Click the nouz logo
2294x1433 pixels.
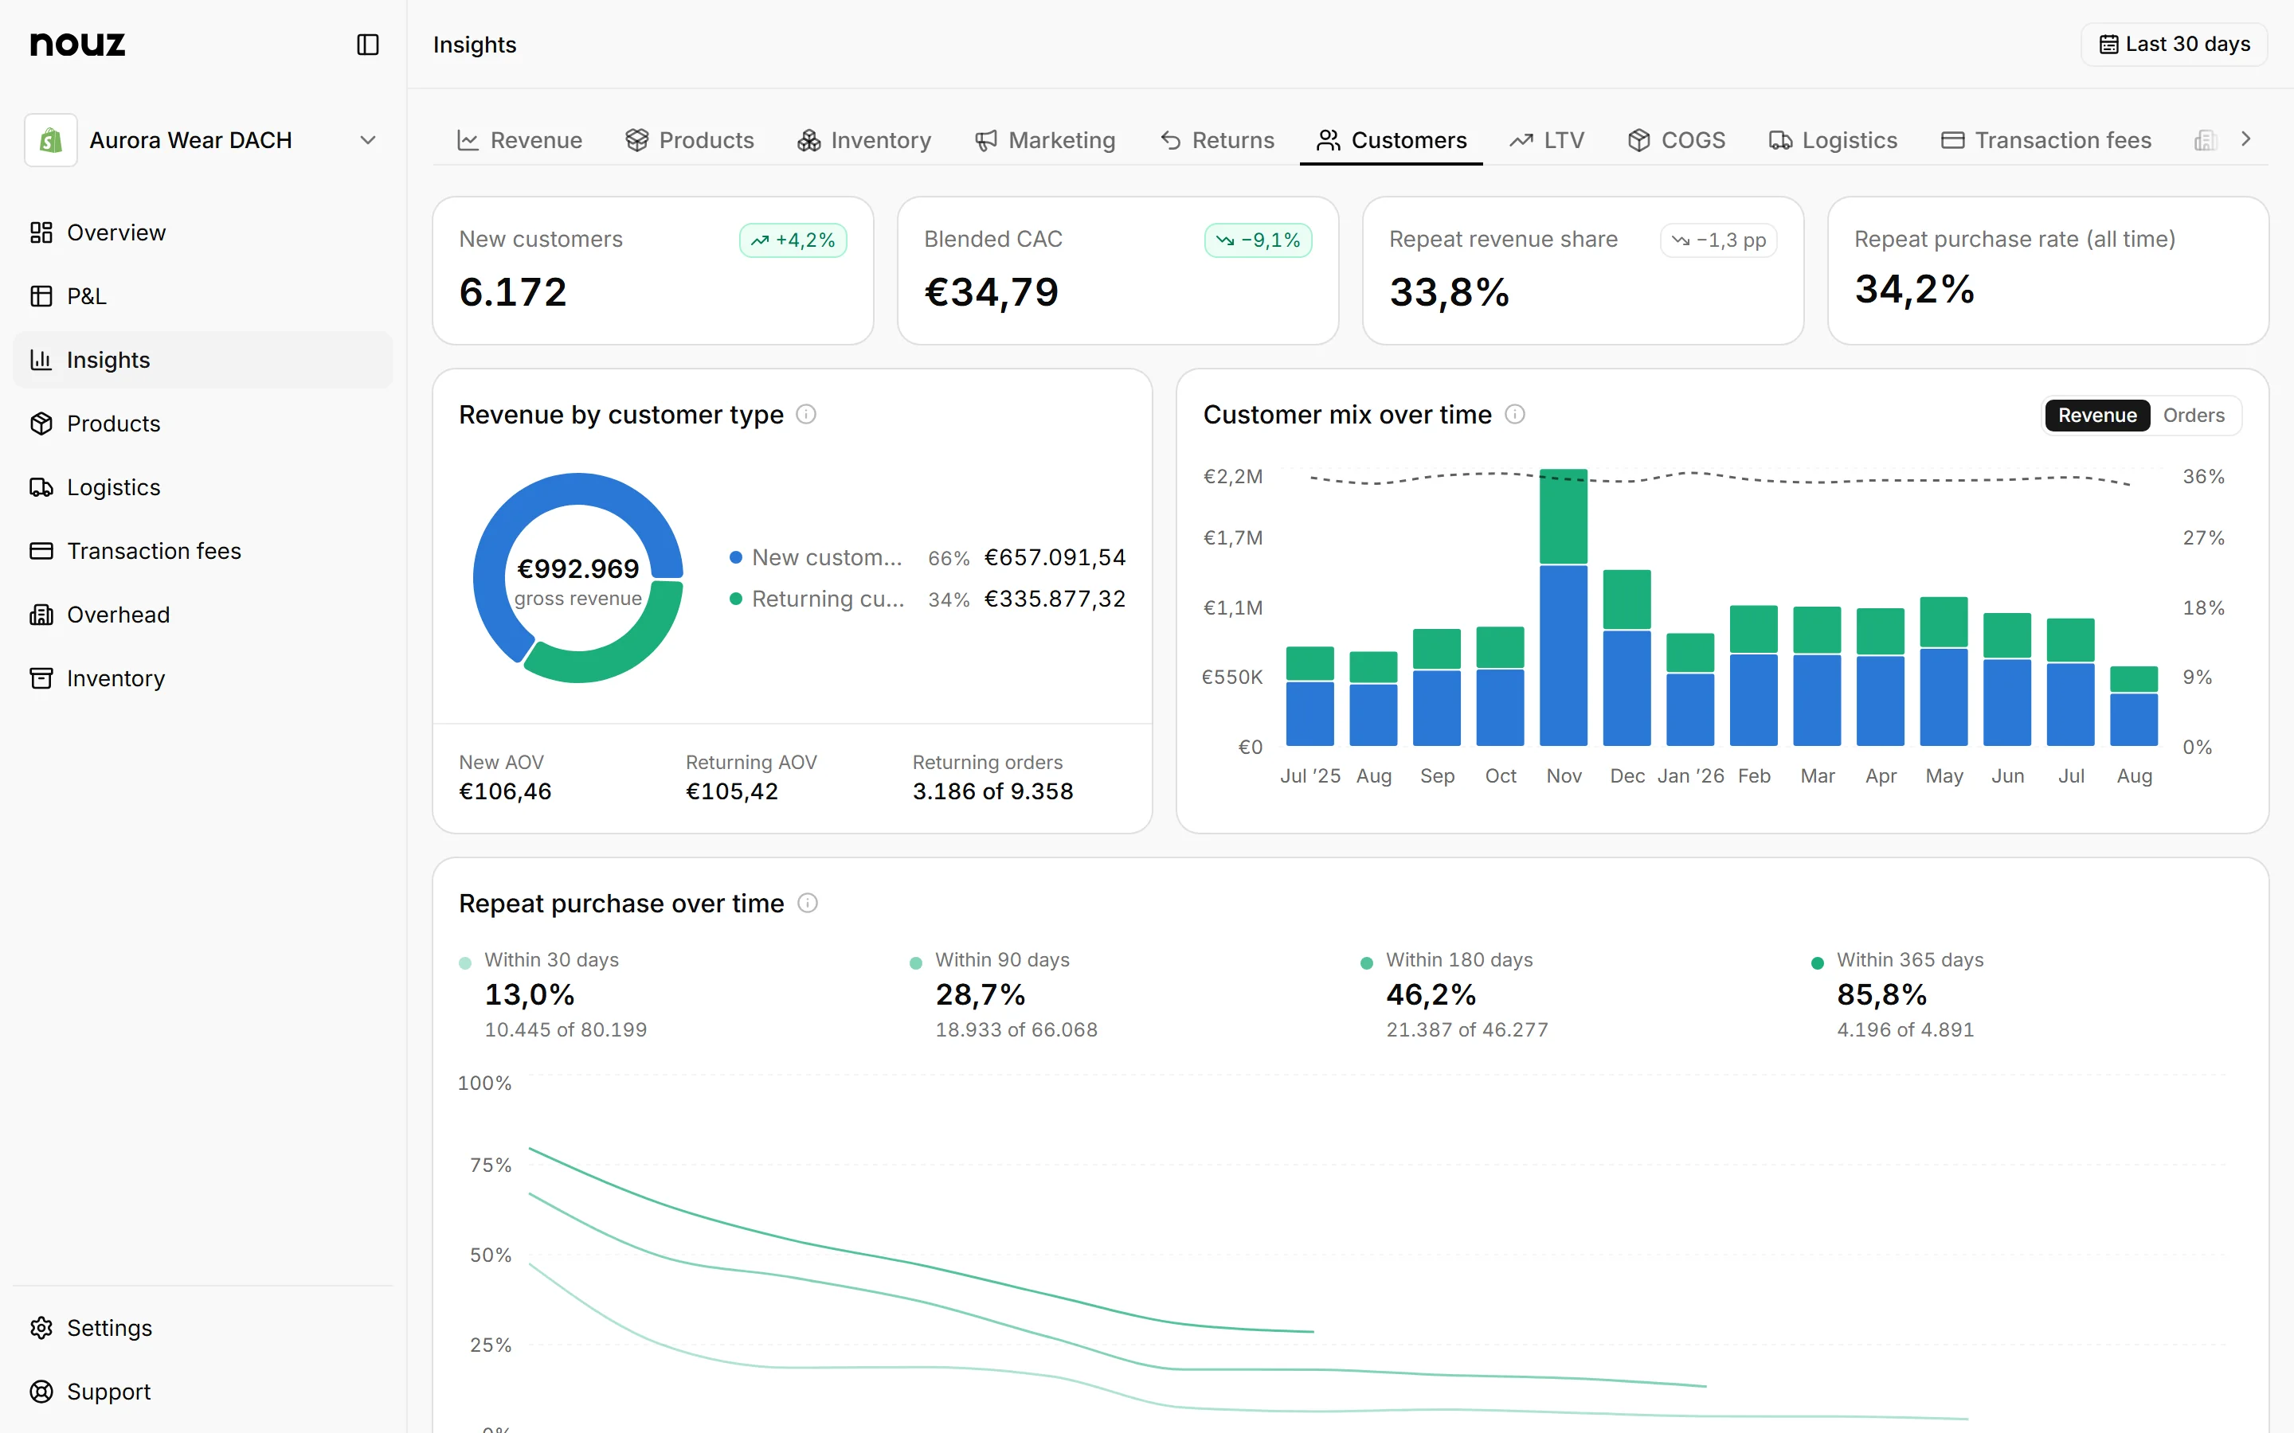(78, 45)
